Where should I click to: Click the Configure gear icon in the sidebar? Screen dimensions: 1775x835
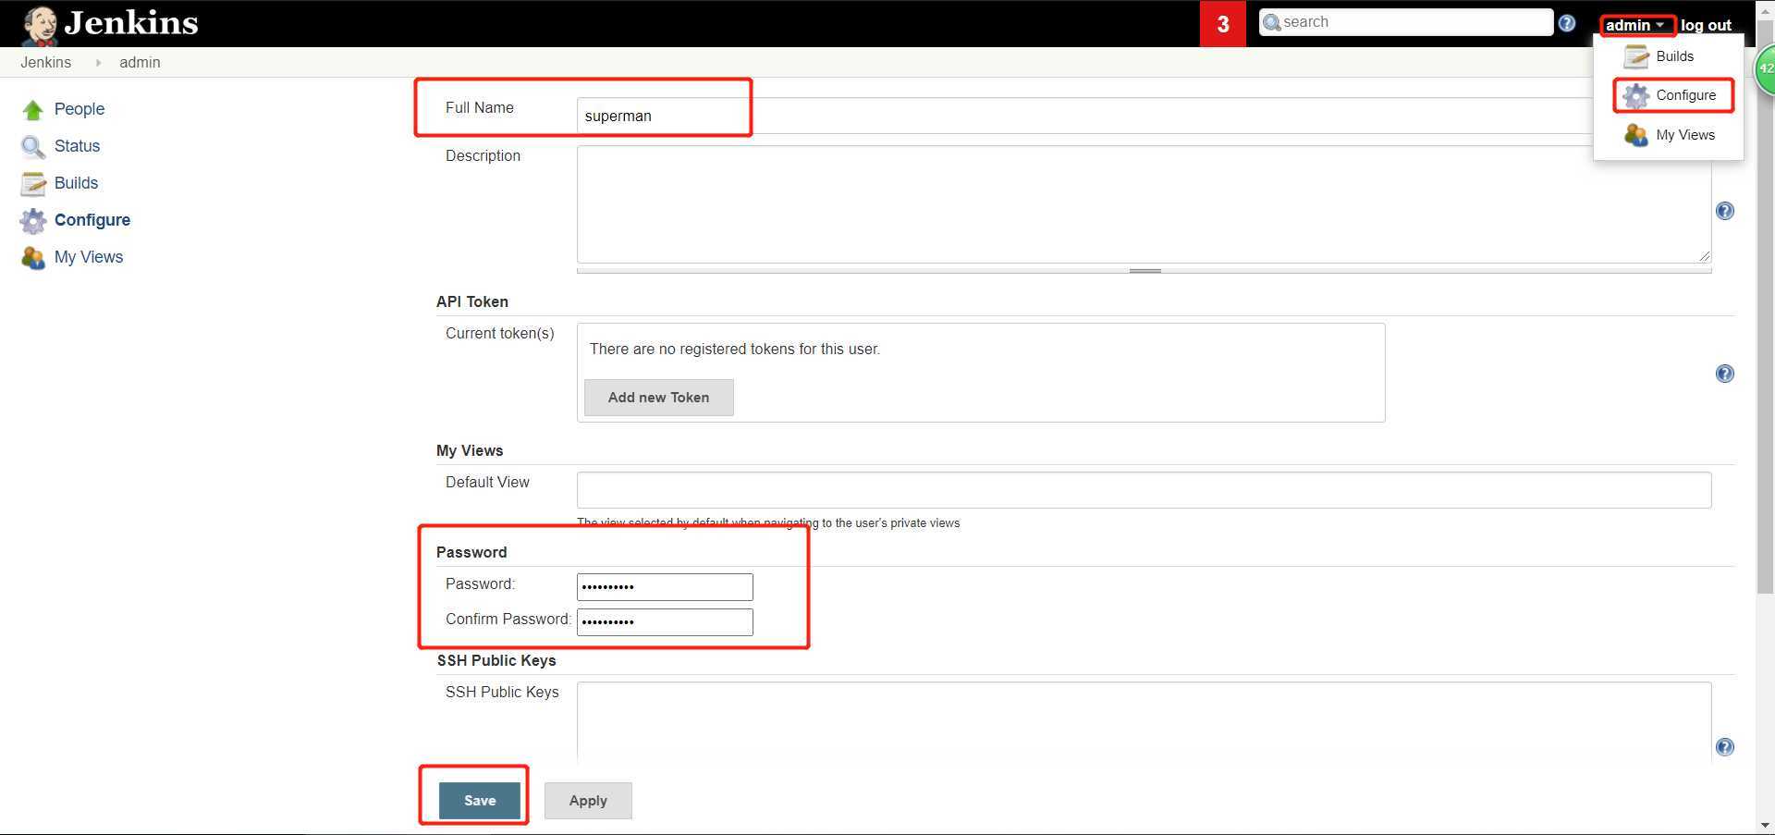click(x=33, y=221)
